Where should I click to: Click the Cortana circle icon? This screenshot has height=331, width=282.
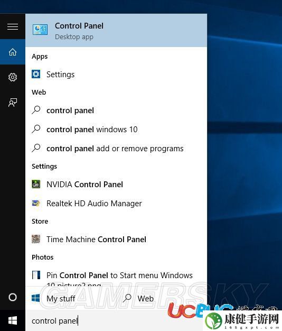(x=13, y=297)
